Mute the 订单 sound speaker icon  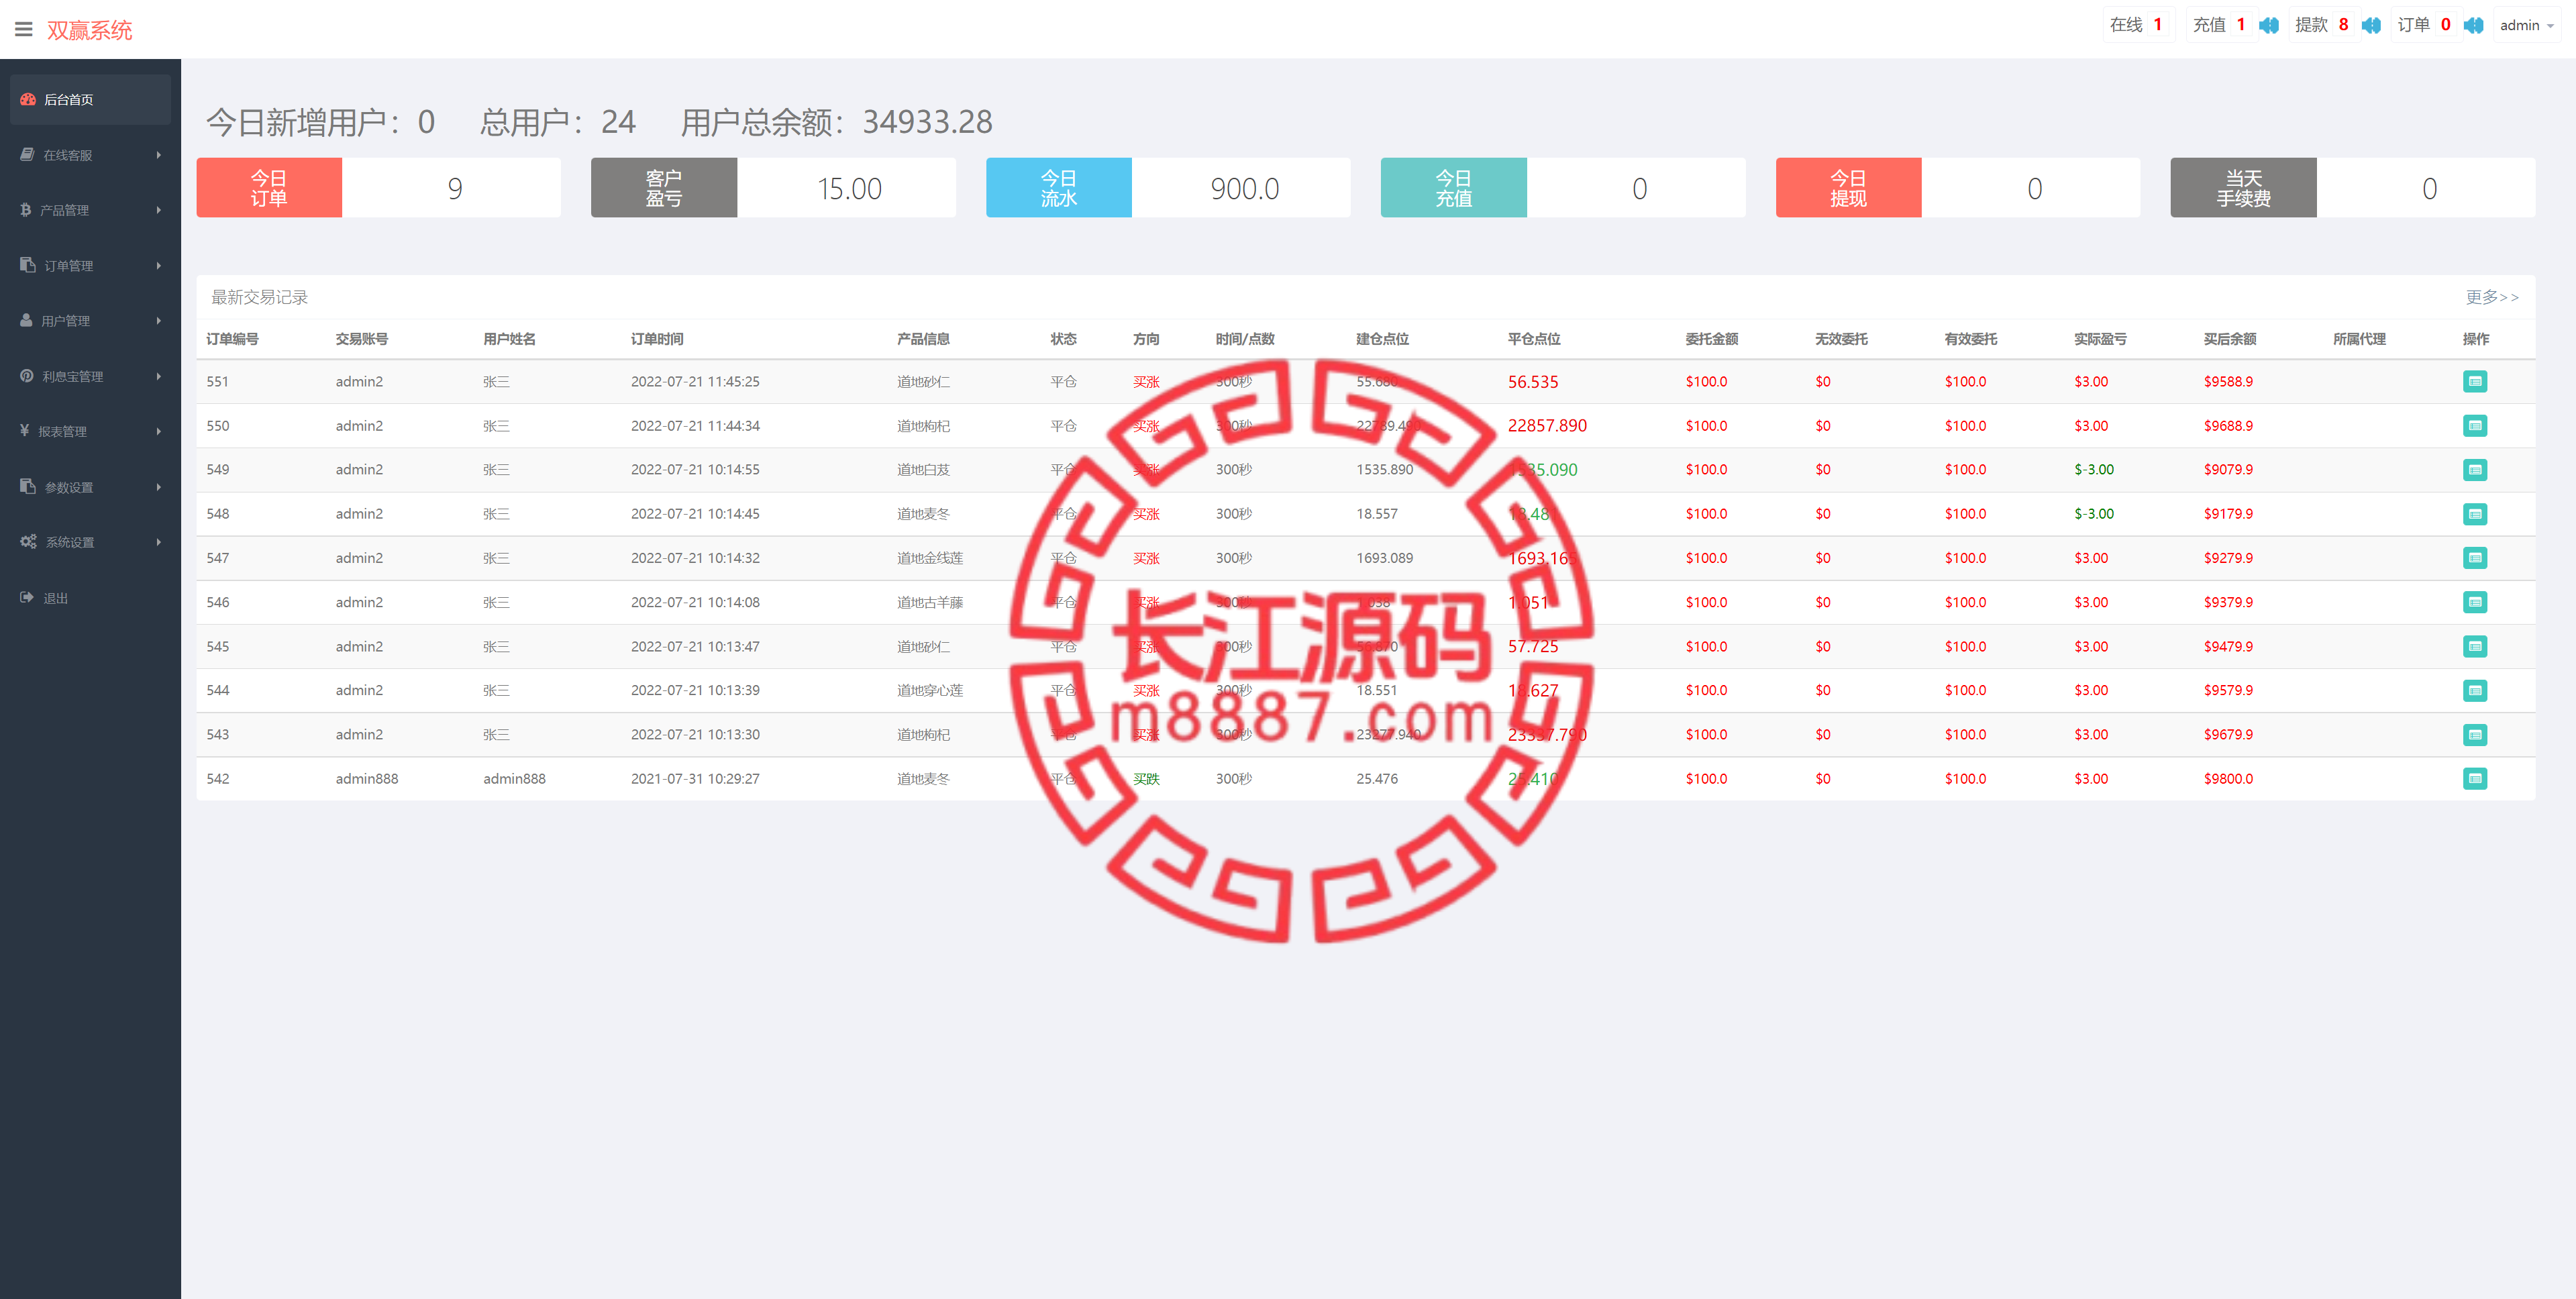coord(2474,25)
